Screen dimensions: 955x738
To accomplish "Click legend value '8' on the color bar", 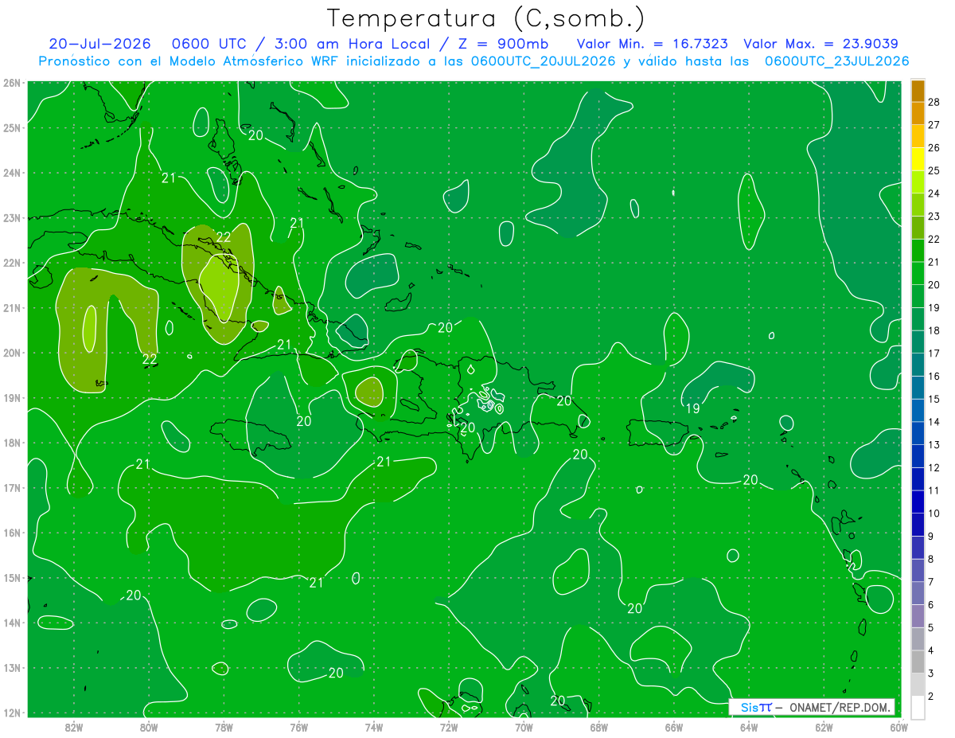I will point(931,559).
